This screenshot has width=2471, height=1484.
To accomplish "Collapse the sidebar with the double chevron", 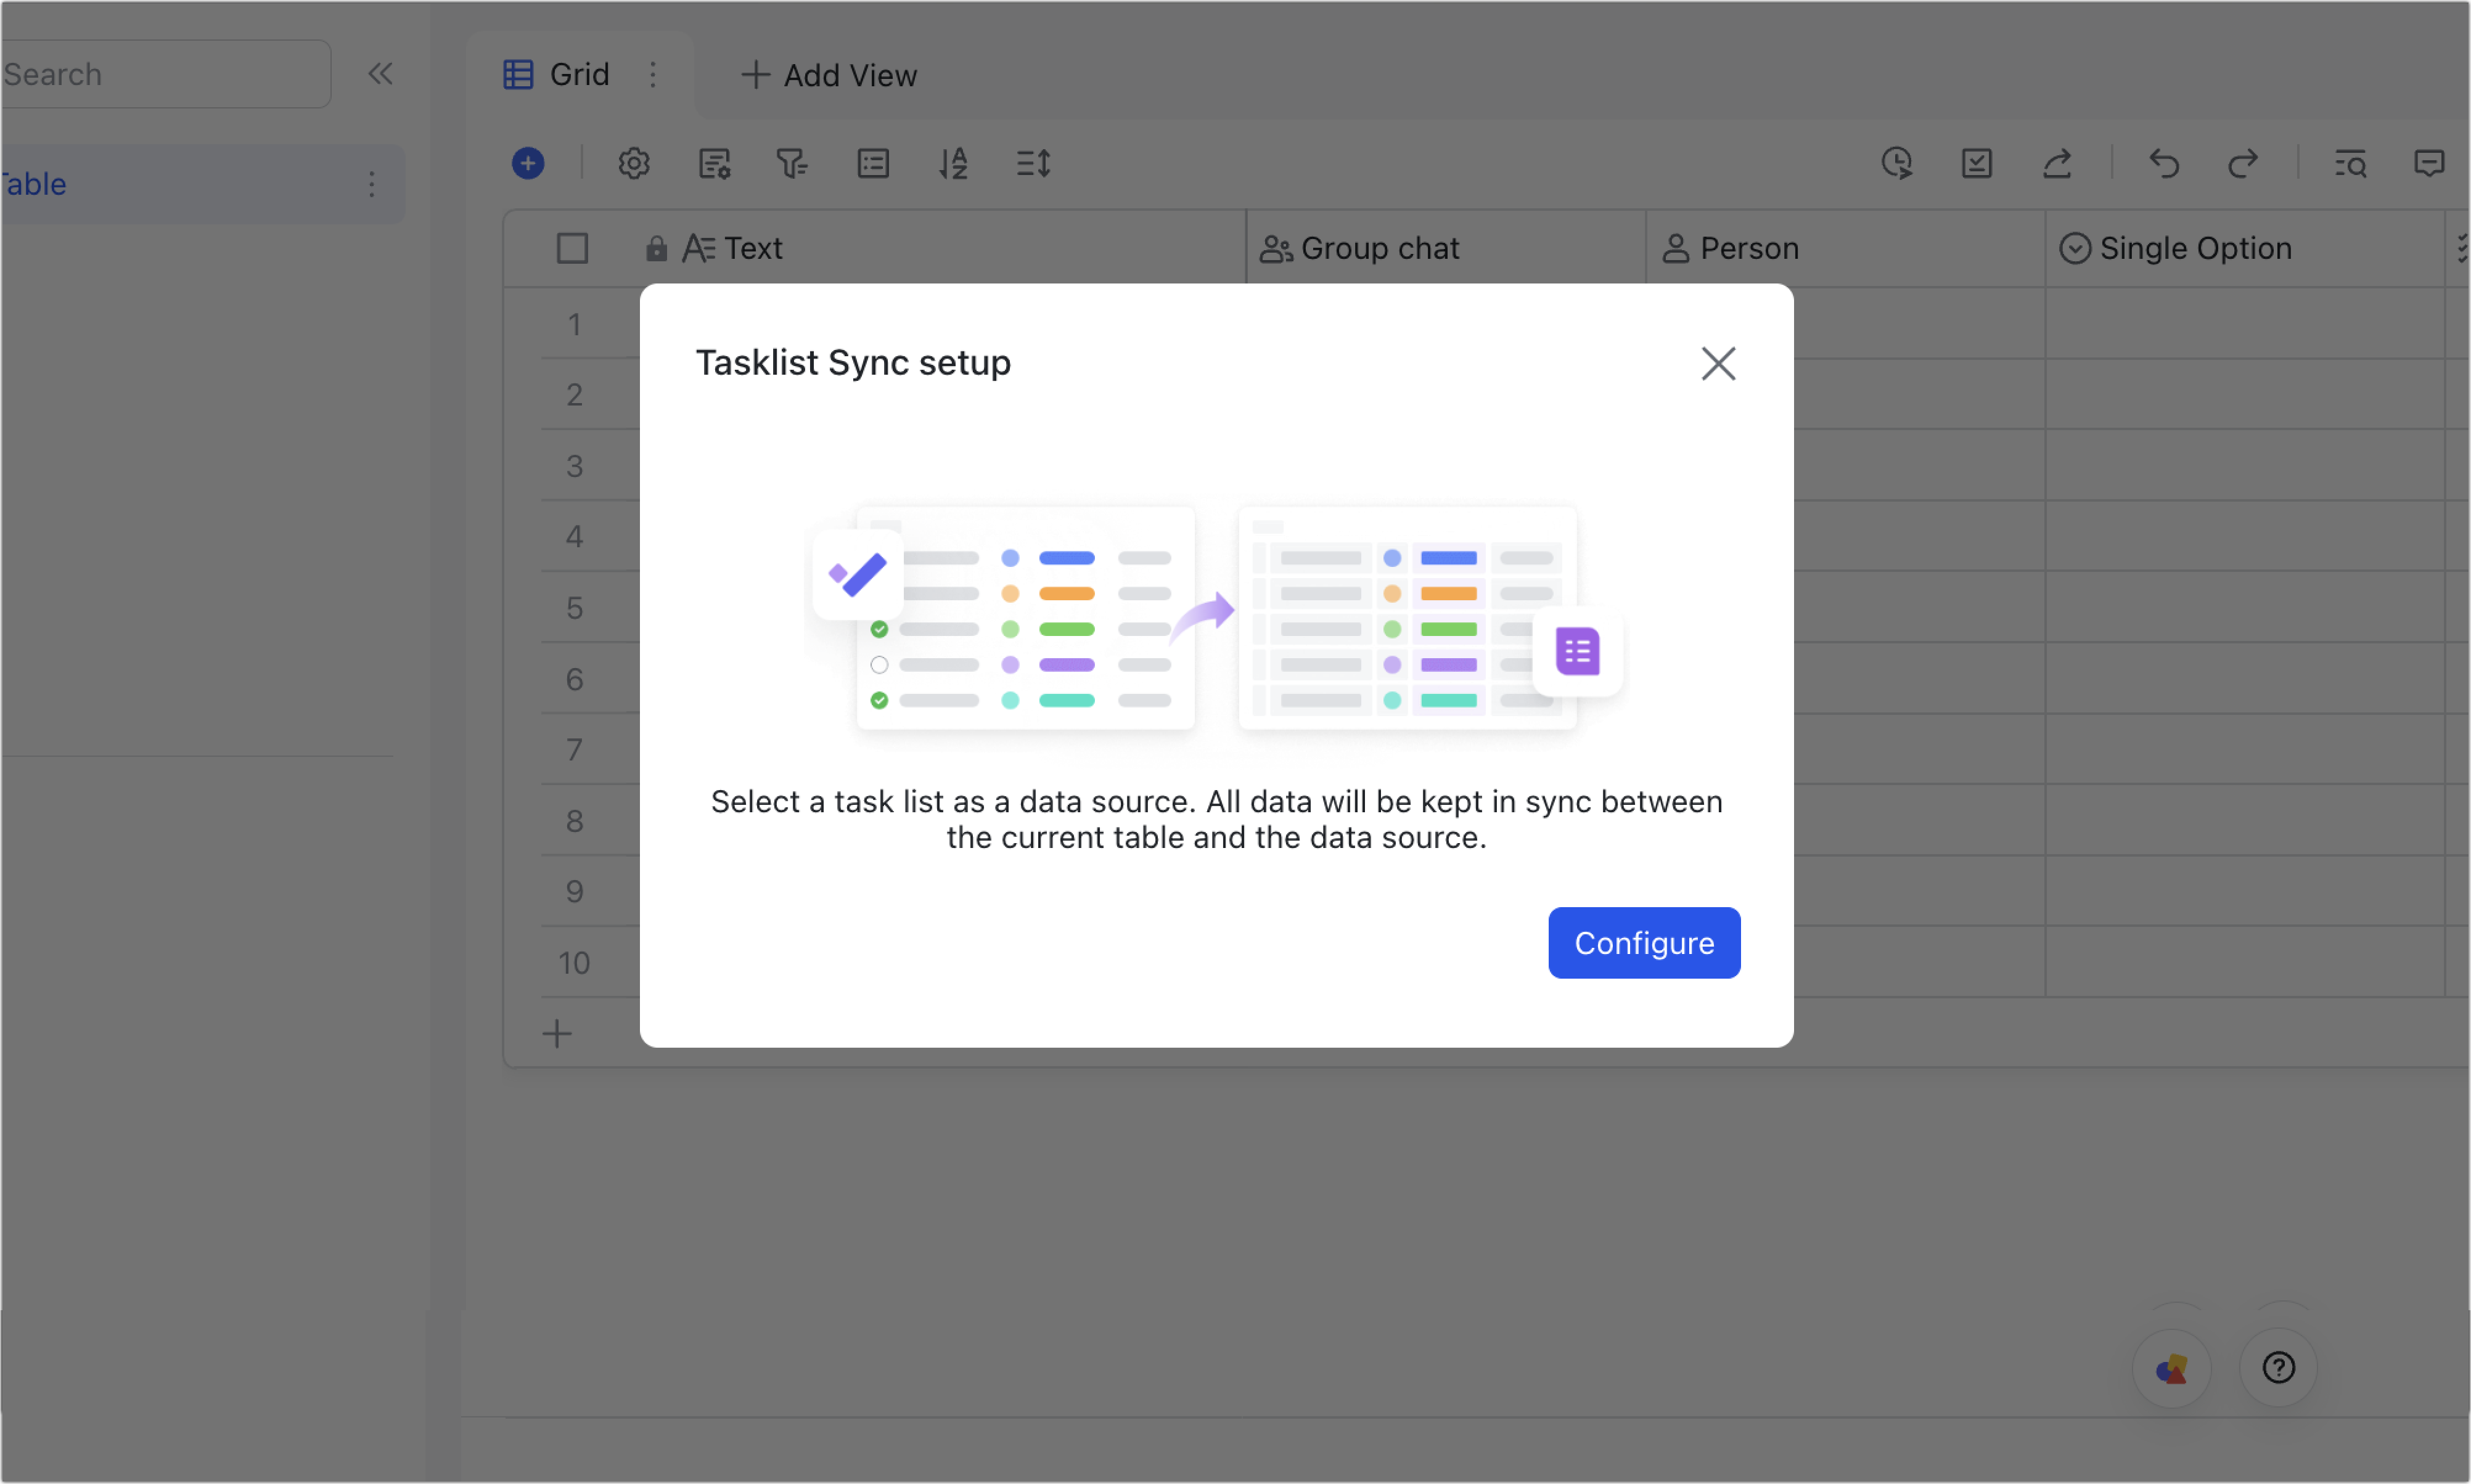I will 380,73.
